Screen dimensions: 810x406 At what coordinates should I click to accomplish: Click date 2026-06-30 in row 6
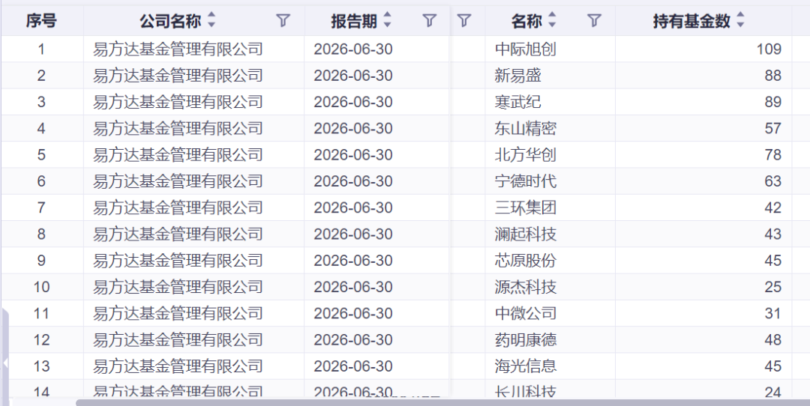tap(353, 181)
